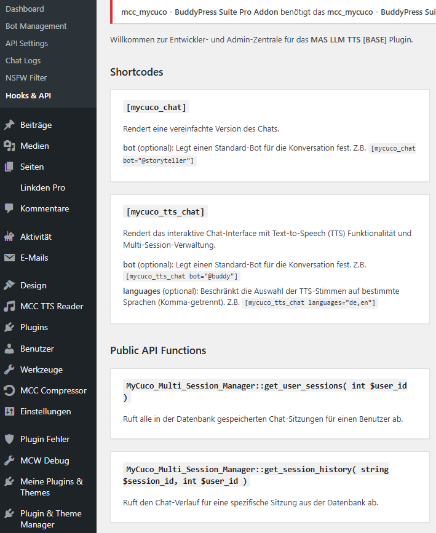Open Bot Management submenu item
The width and height of the screenshot is (436, 533).
pos(36,26)
